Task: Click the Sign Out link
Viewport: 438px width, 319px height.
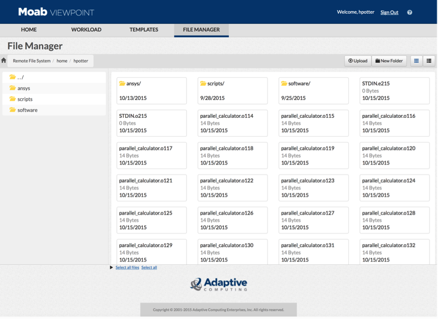Action: coord(389,12)
